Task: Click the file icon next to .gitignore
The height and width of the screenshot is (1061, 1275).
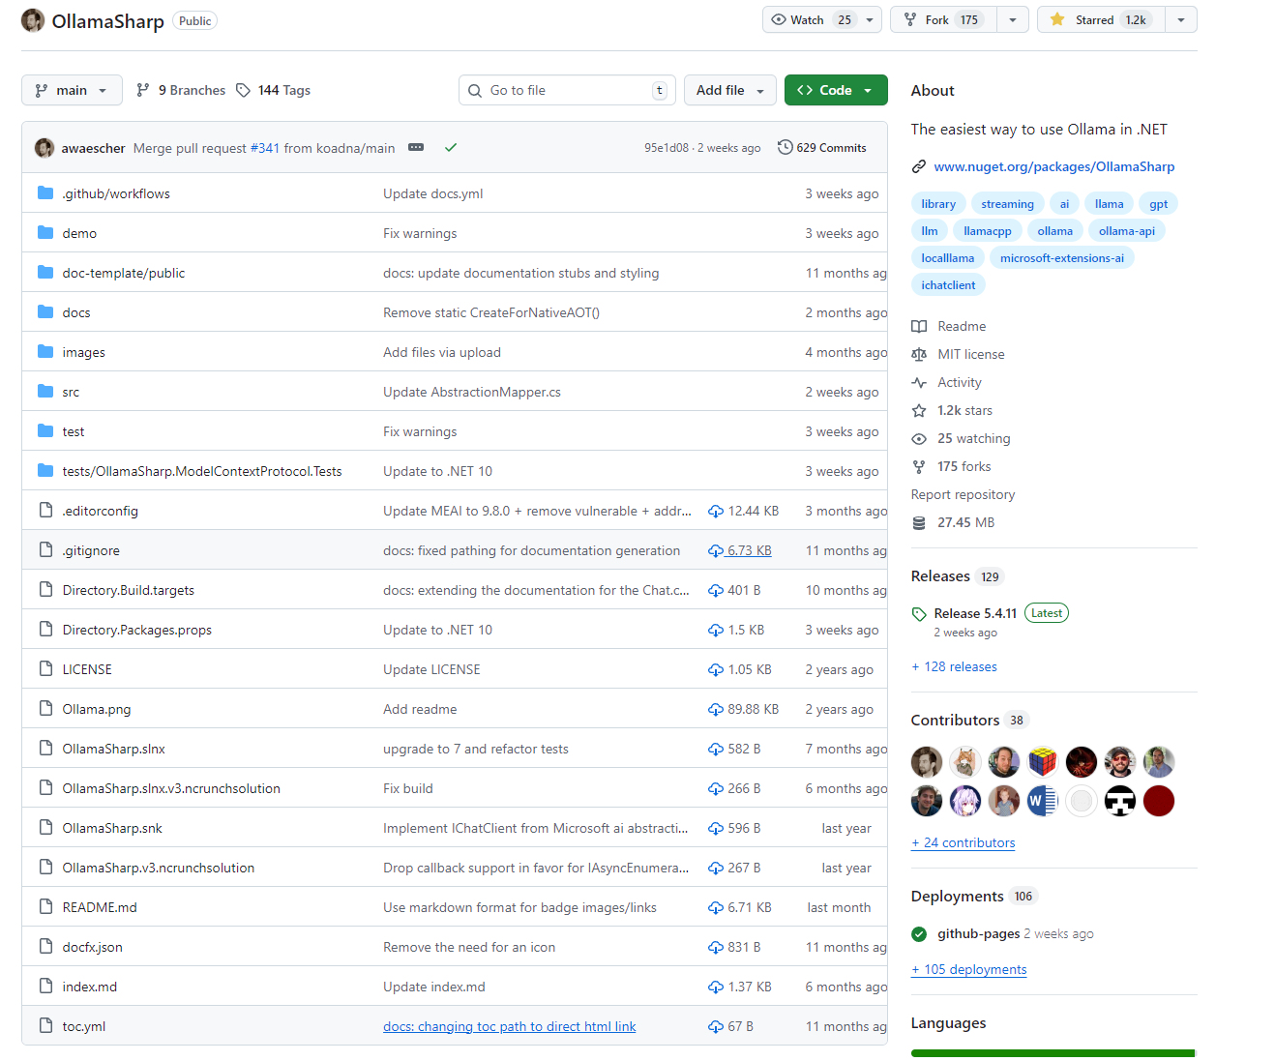Action: click(45, 550)
